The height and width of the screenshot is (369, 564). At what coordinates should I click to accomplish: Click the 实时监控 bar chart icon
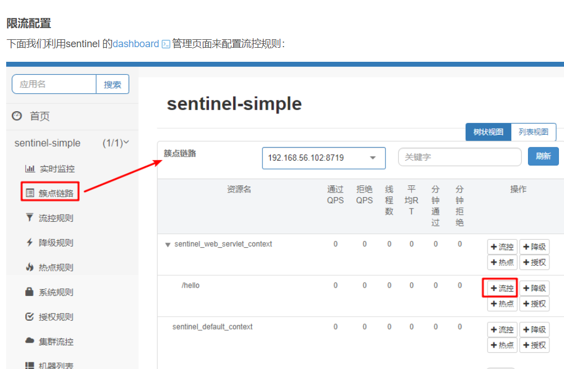(x=30, y=168)
